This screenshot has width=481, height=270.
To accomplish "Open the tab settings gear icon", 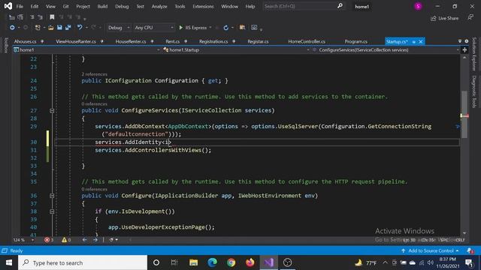I will 467,41.
